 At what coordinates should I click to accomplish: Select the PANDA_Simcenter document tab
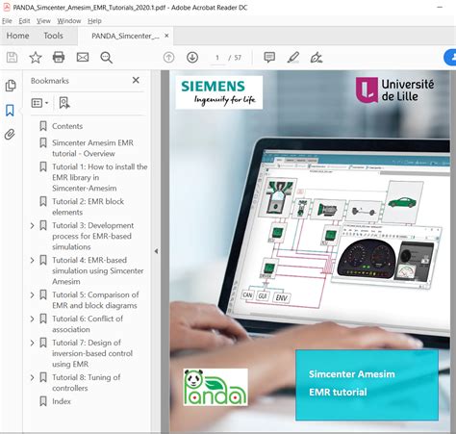(125, 36)
